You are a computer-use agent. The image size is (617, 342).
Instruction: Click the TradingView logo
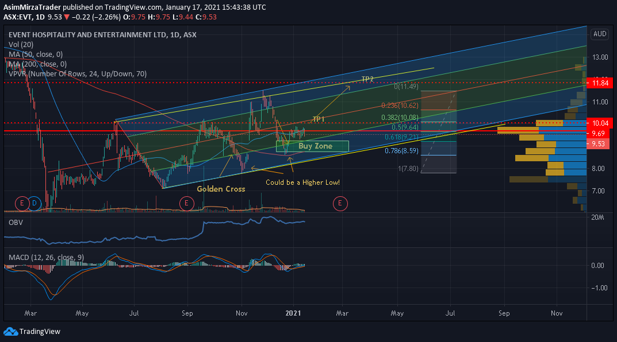point(32,332)
